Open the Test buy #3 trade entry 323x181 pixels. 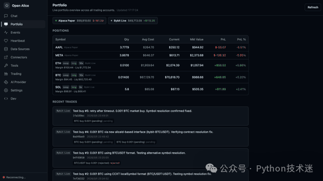point(151,158)
